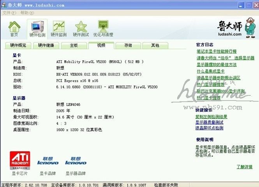Click the 1600 x 1200 32 位真彩色 value
The height and width of the screenshot is (187, 259).
pyautogui.click(x=79, y=130)
